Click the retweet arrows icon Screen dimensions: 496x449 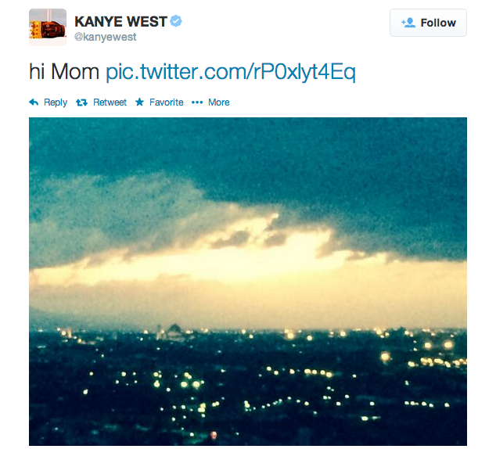pos(81,102)
